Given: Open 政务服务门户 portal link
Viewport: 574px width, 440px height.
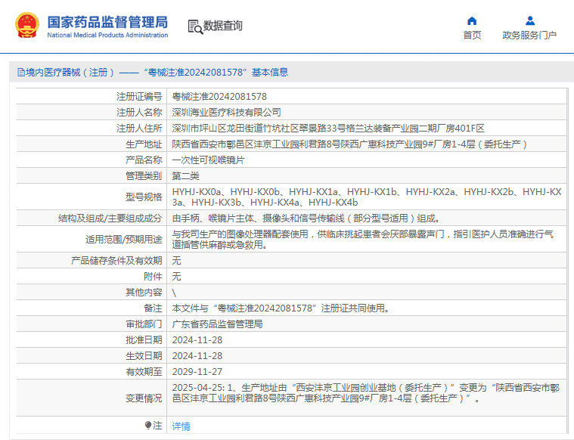Looking at the screenshot, I should [529, 35].
